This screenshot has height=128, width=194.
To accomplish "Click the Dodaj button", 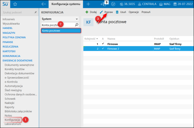I will 91,12.
